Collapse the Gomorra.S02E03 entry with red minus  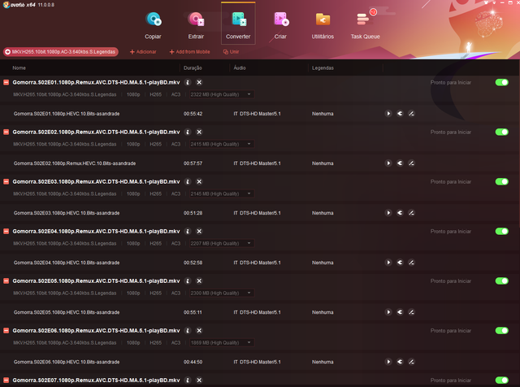(x=6, y=181)
